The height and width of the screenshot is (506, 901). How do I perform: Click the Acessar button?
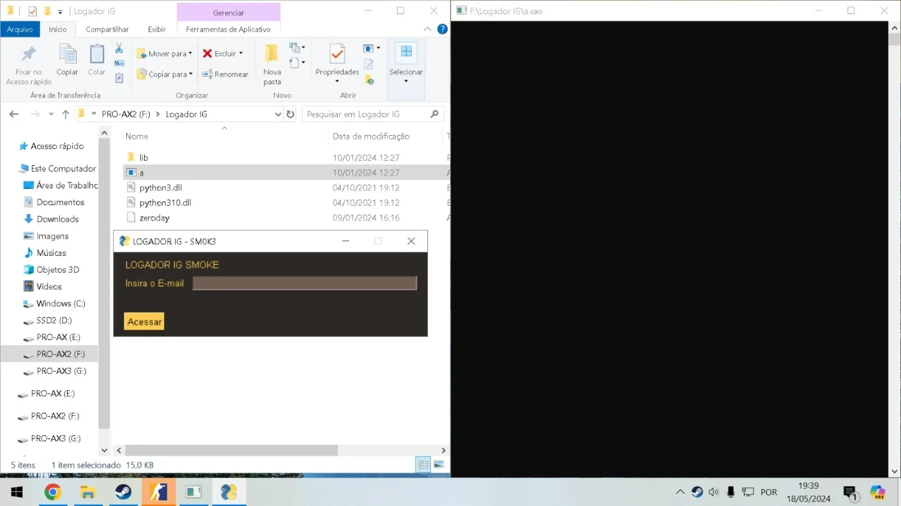coord(144,321)
